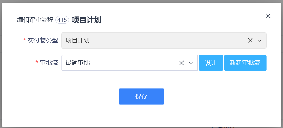The image size is (283, 128).
Task: Select the 最简审批 value in the approval field
Action: [78, 63]
